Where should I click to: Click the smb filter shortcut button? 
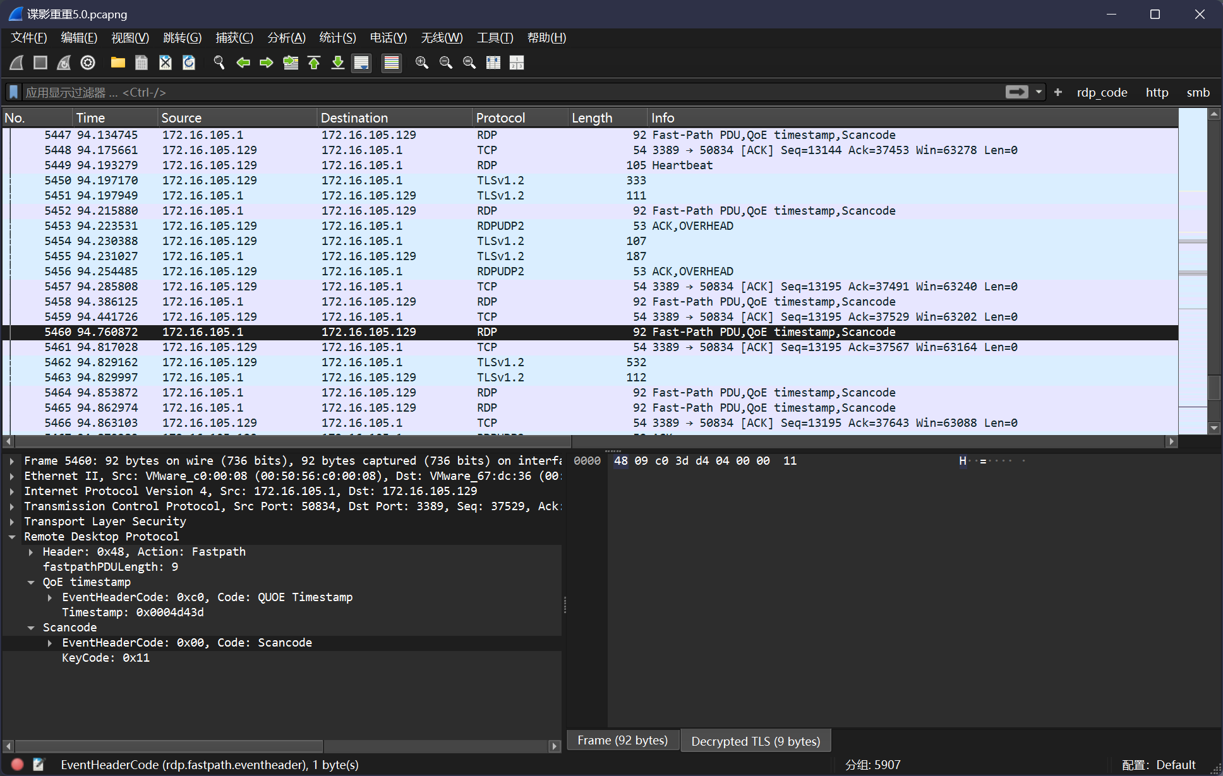1197,92
